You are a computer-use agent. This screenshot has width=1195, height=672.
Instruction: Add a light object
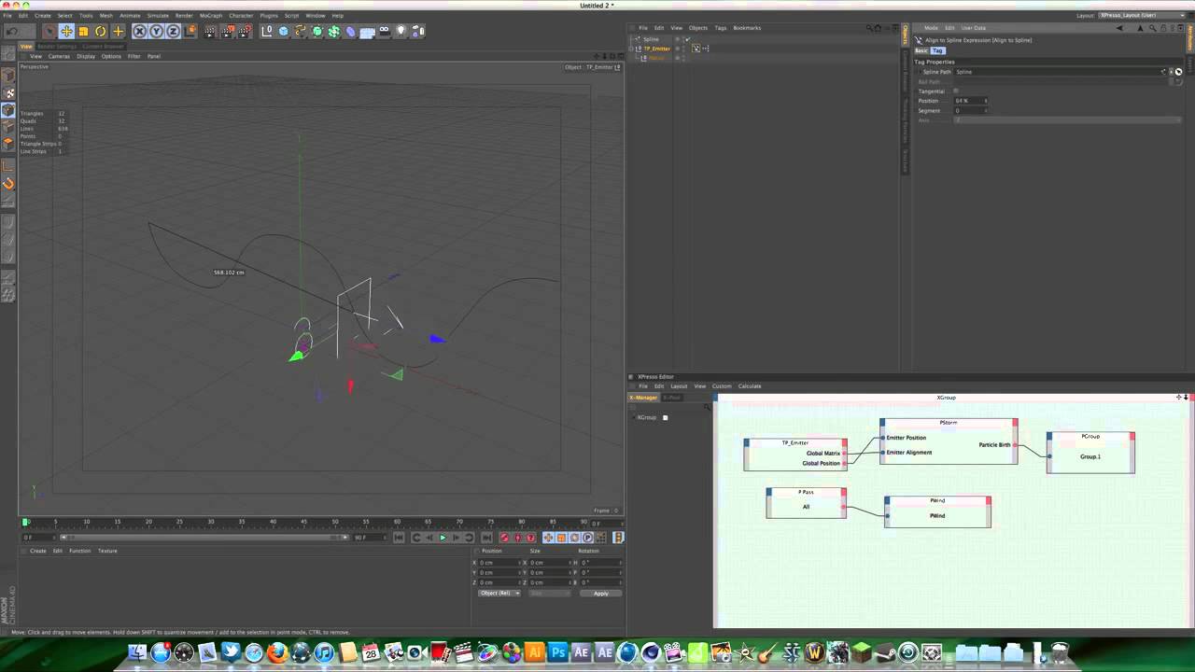[401, 31]
